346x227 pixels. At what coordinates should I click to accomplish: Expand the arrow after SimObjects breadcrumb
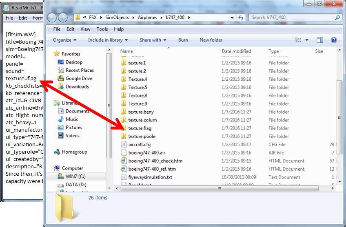click(x=133, y=18)
